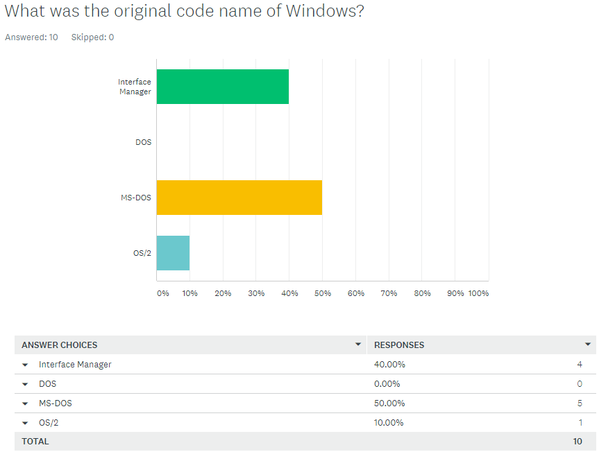Click the 0% axis tick label
599x452 pixels.
click(x=162, y=293)
